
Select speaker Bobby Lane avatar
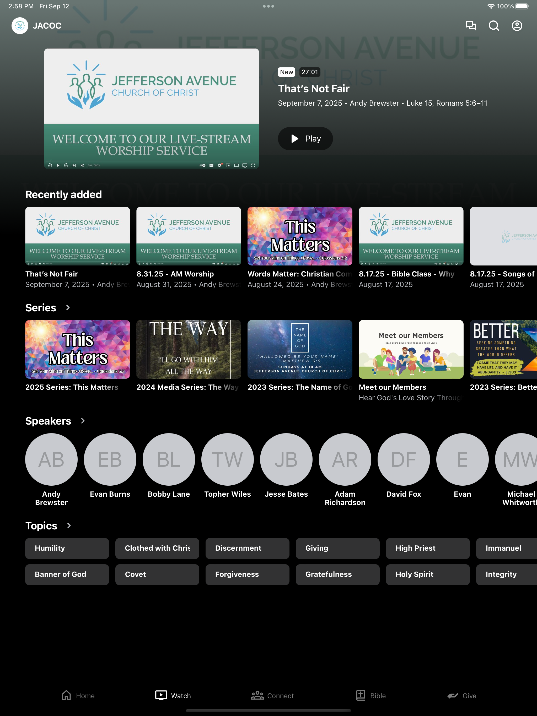point(169,459)
